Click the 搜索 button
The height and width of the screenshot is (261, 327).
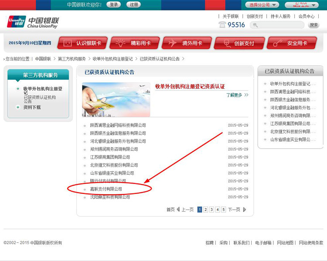tap(313, 25)
